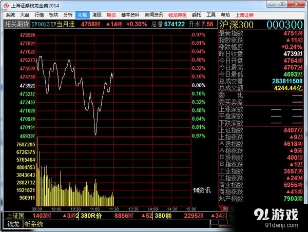This screenshot has height=232, width=308.
Task: Open the highlighted 功能 menu
Action: tap(83, 15)
